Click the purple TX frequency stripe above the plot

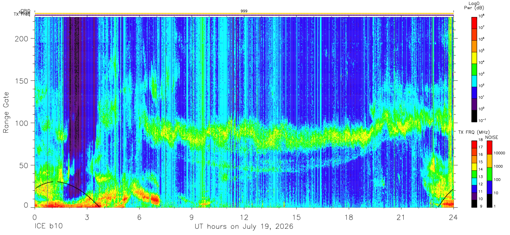(x=244, y=16)
